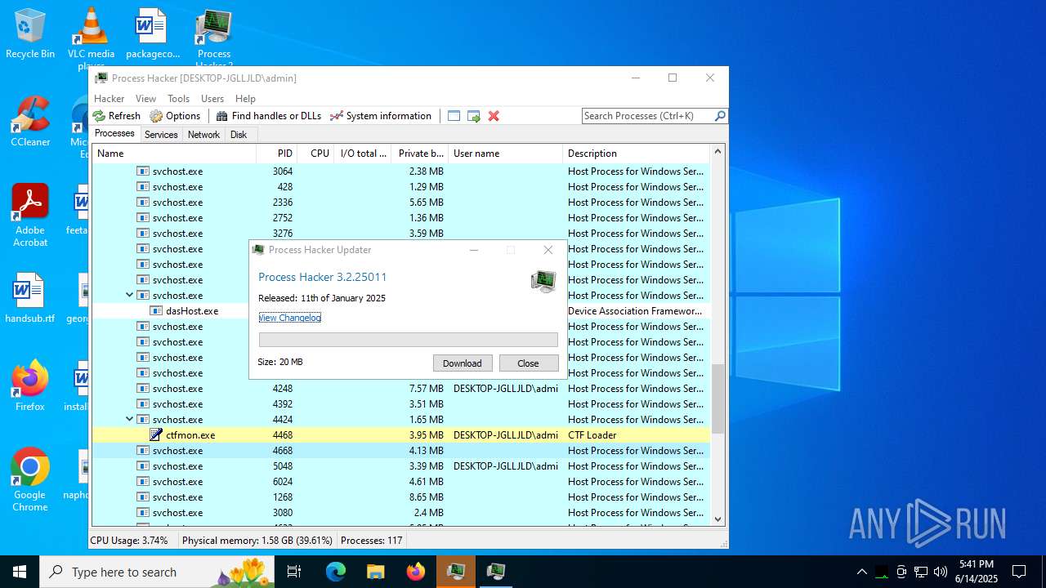Screen dimensions: 1046x588
Task: Click the Windows taskbar search box
Action: 157,572
